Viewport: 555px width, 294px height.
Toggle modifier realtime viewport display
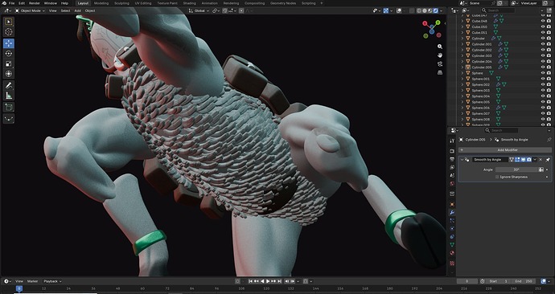pyautogui.click(x=523, y=160)
